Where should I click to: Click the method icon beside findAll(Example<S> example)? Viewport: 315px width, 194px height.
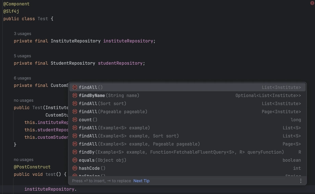click(x=75, y=128)
